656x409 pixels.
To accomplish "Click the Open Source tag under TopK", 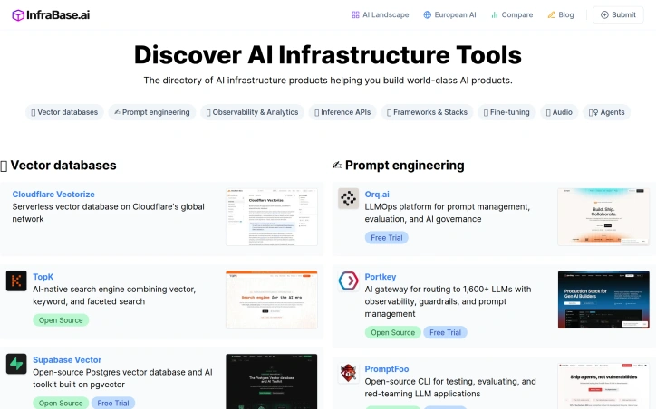I will pos(61,320).
